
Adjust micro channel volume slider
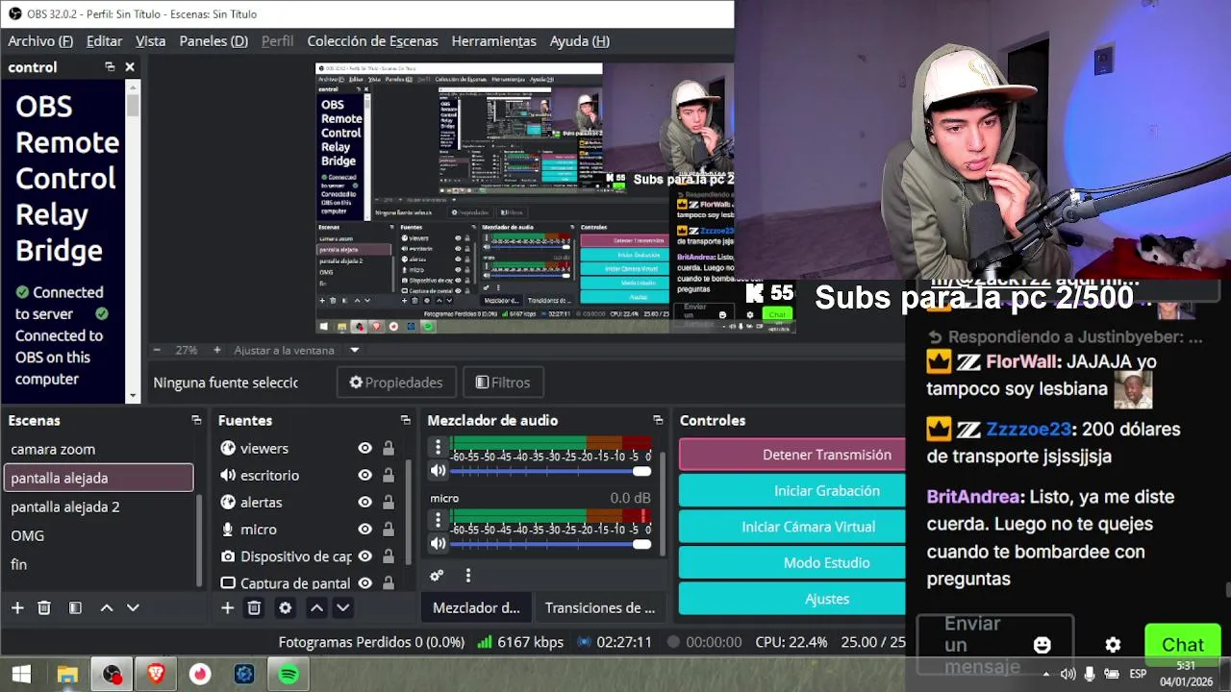pos(551,544)
